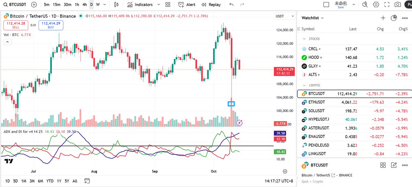
Task: Open the watchlist pie-chart advanced view icon
Action: 394,18
